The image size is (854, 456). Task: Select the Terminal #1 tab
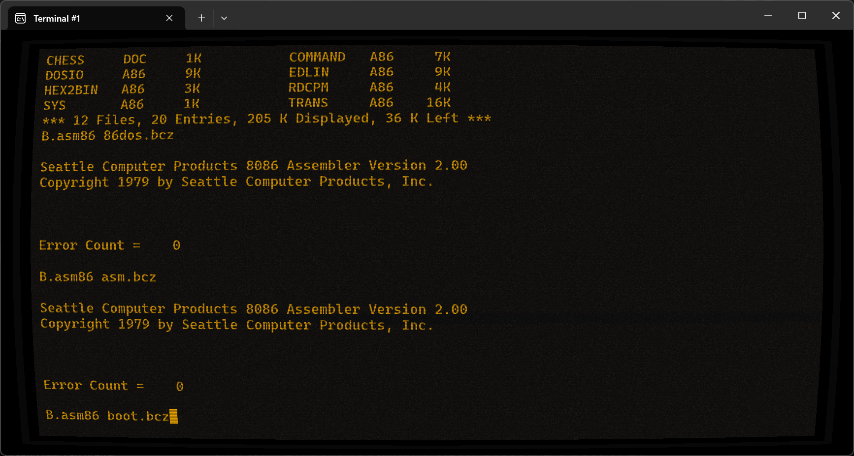96,18
